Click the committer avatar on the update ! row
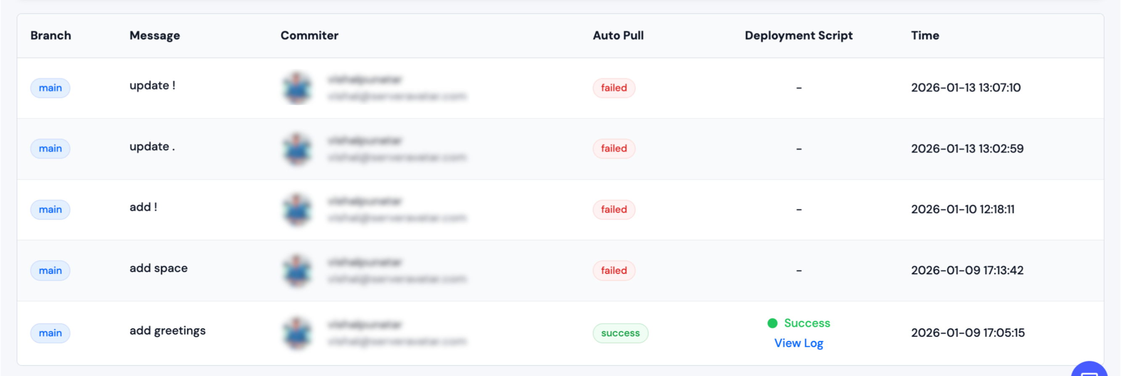Image resolution: width=1121 pixels, height=376 pixels. click(x=296, y=87)
